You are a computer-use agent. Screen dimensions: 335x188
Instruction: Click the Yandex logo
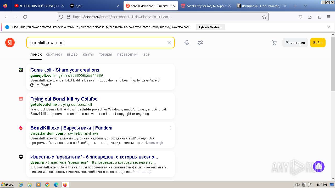pos(10,43)
